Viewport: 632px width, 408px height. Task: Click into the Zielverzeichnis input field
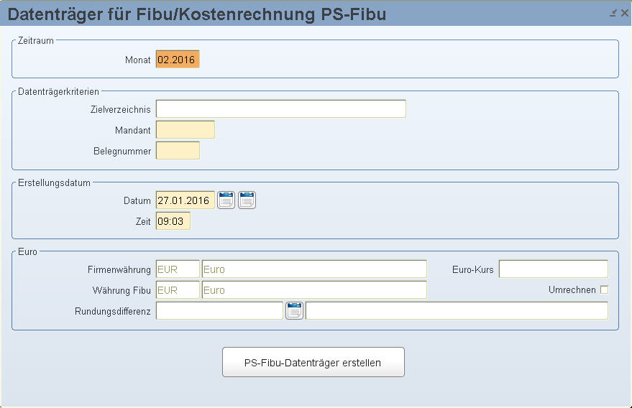[x=281, y=108]
